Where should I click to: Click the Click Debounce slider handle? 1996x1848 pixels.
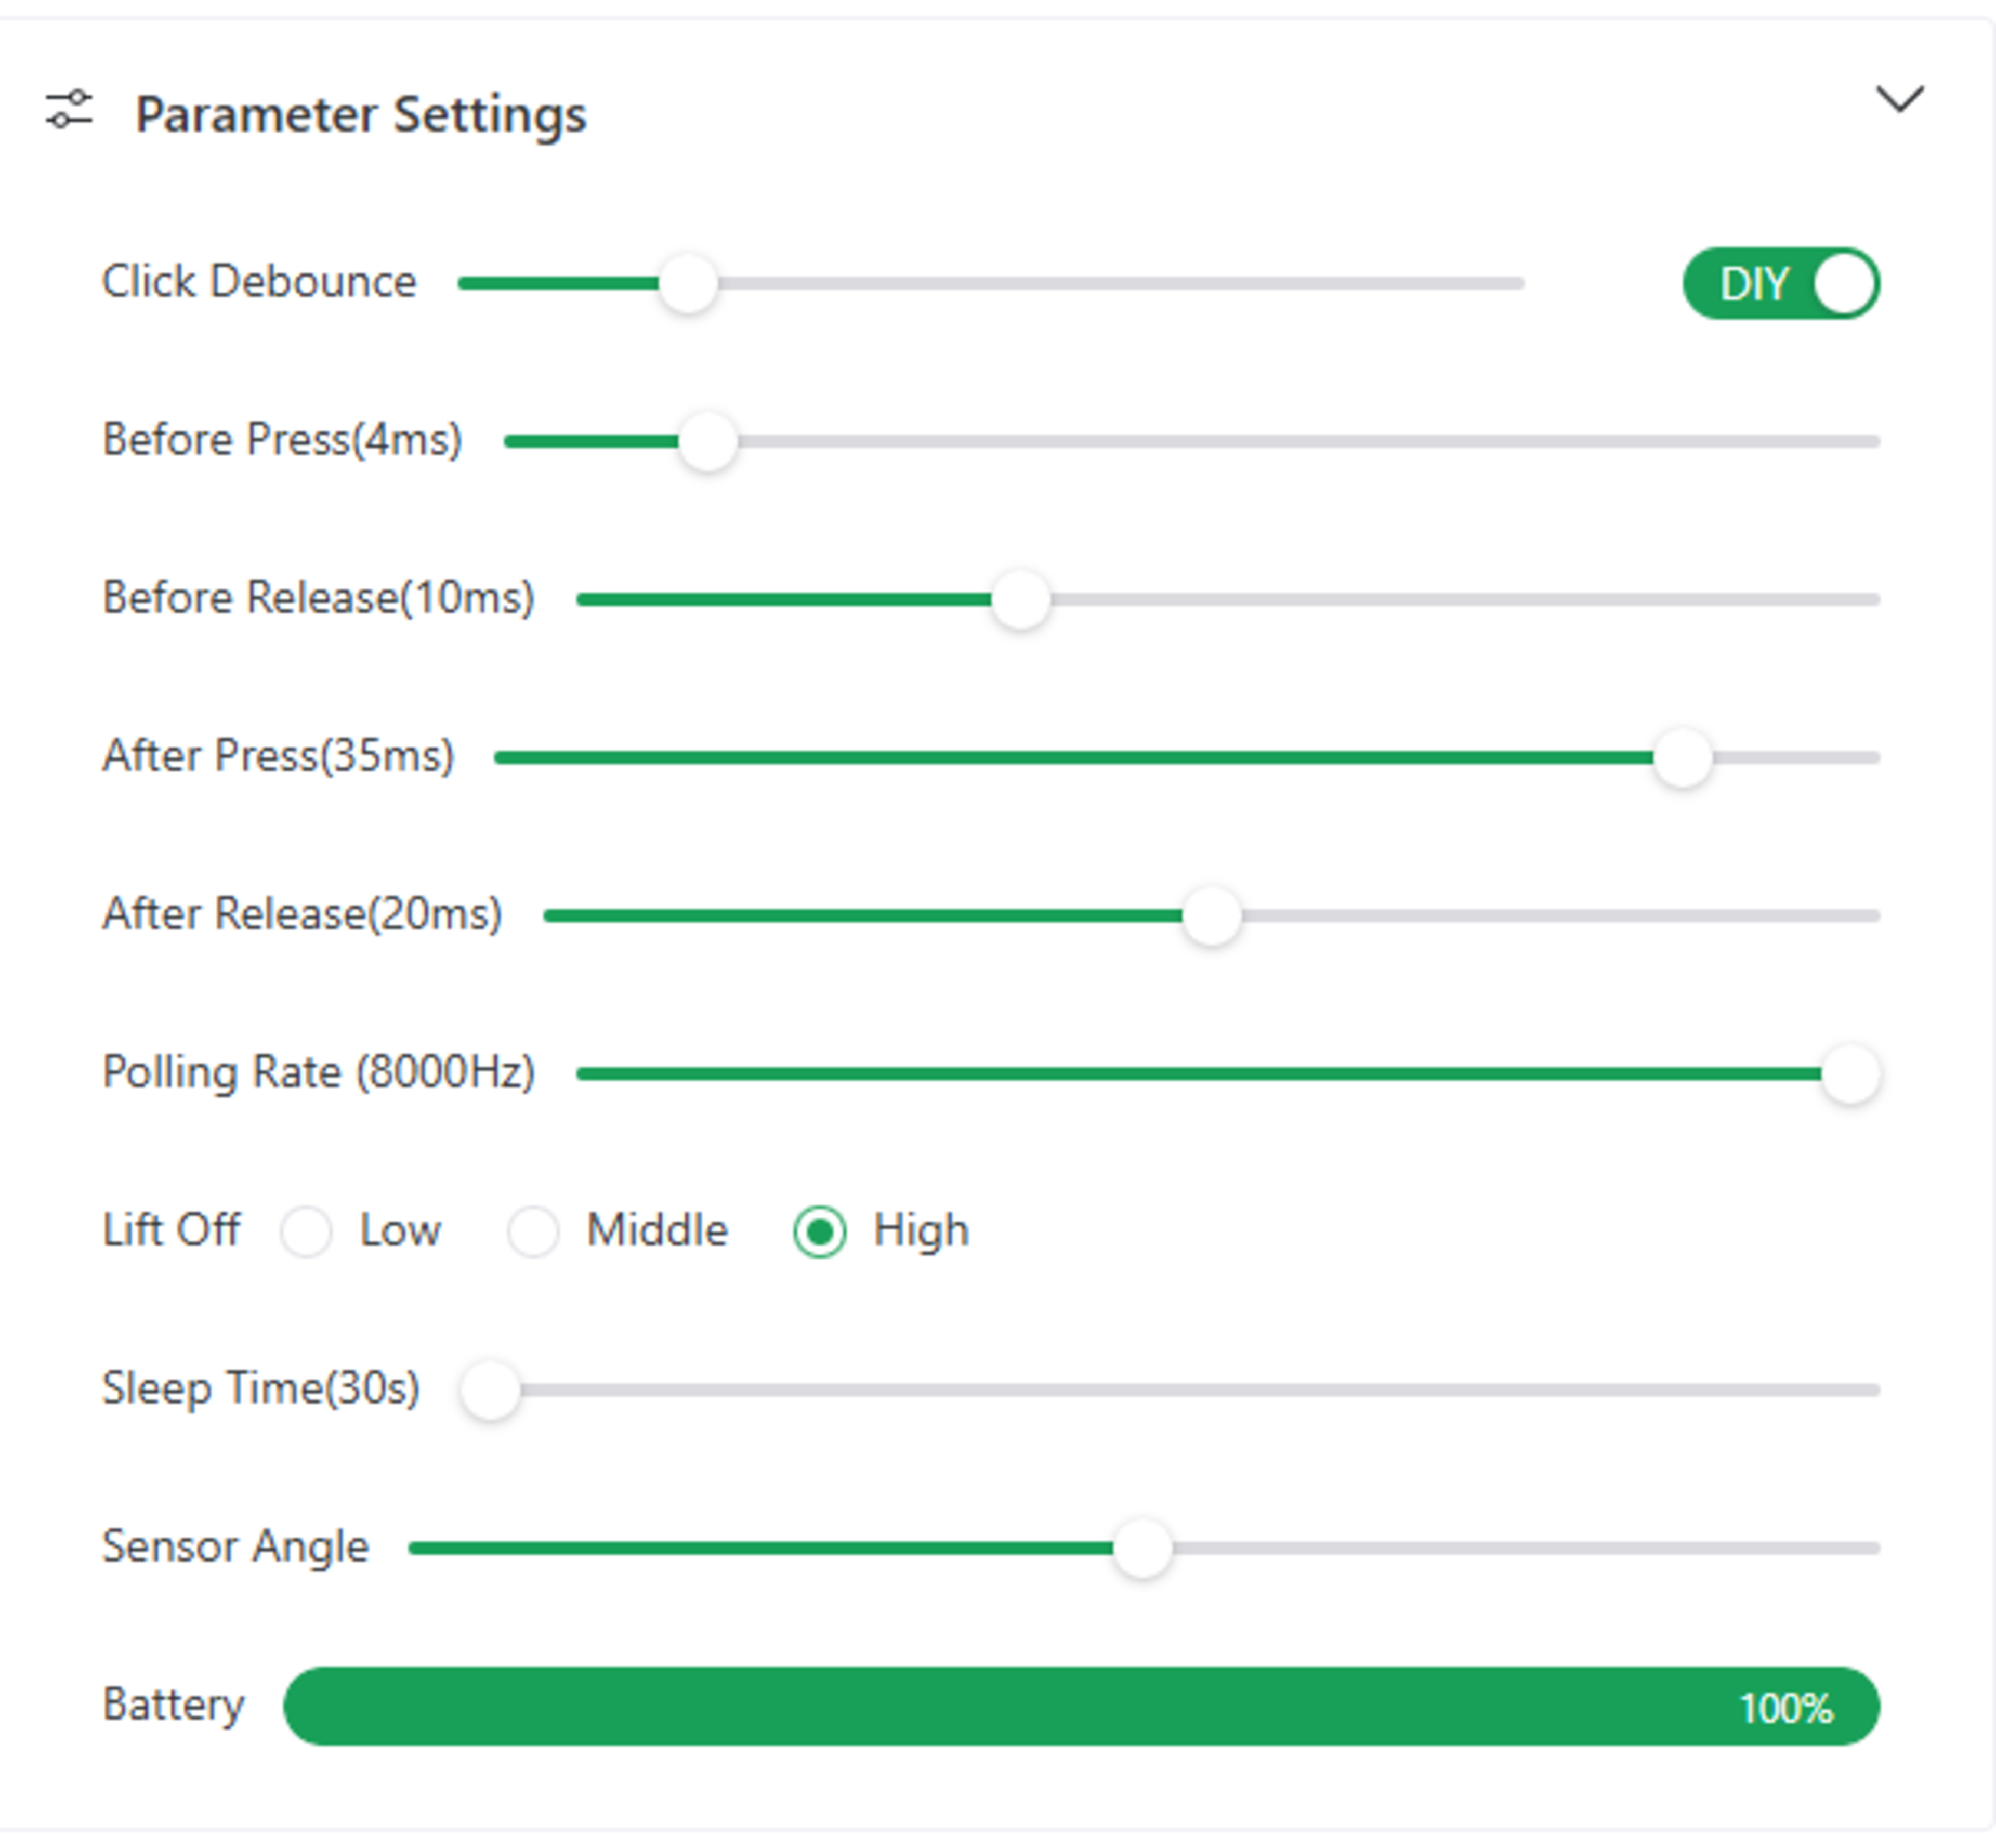point(688,284)
